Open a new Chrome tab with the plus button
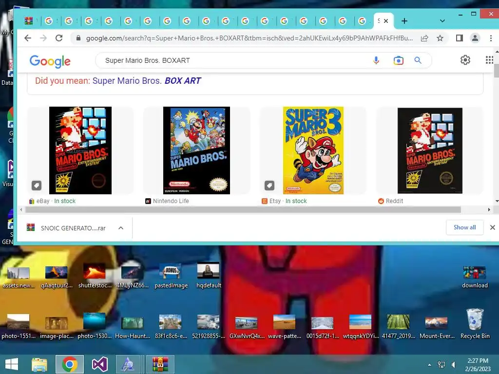499x374 pixels. (x=404, y=21)
